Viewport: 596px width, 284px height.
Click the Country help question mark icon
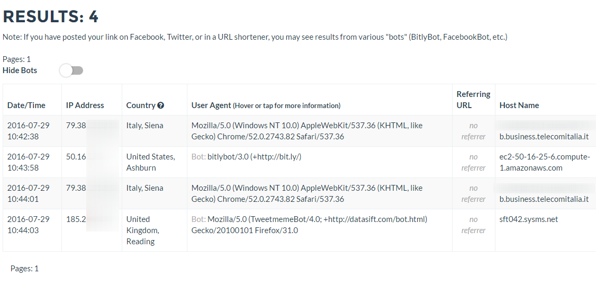(161, 105)
